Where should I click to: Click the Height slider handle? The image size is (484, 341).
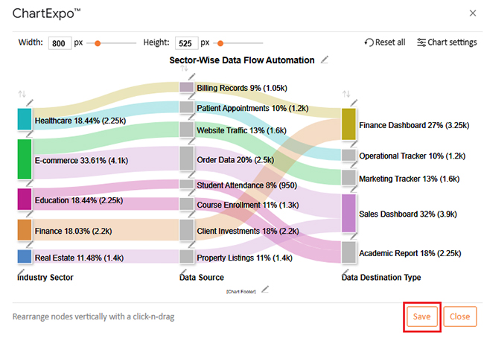[x=220, y=43]
